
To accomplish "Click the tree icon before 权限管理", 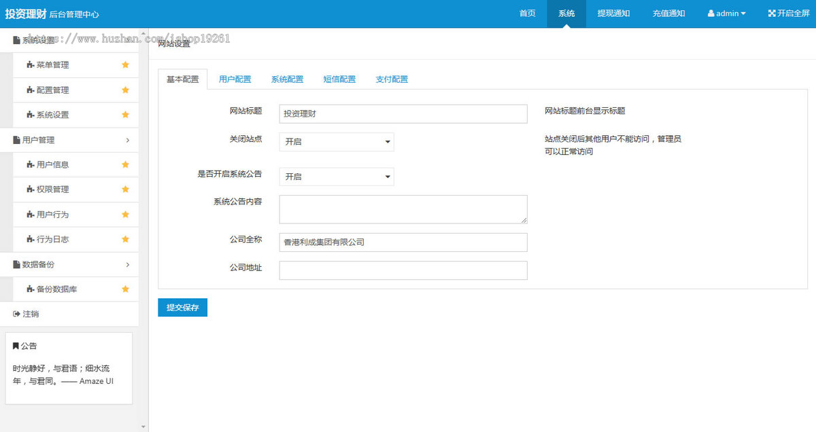I will click(x=31, y=190).
